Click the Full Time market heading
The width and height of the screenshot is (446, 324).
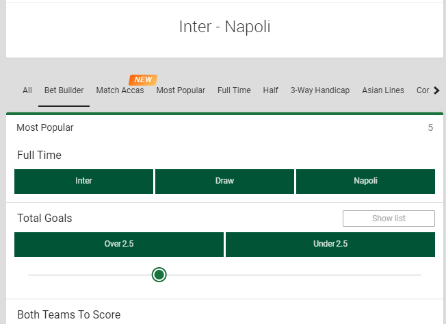[x=39, y=155]
